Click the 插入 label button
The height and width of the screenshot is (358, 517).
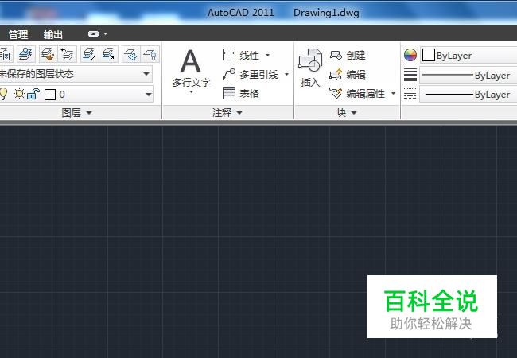click(x=310, y=83)
